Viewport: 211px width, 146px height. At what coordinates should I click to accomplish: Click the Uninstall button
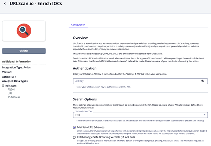(x=24, y=51)
